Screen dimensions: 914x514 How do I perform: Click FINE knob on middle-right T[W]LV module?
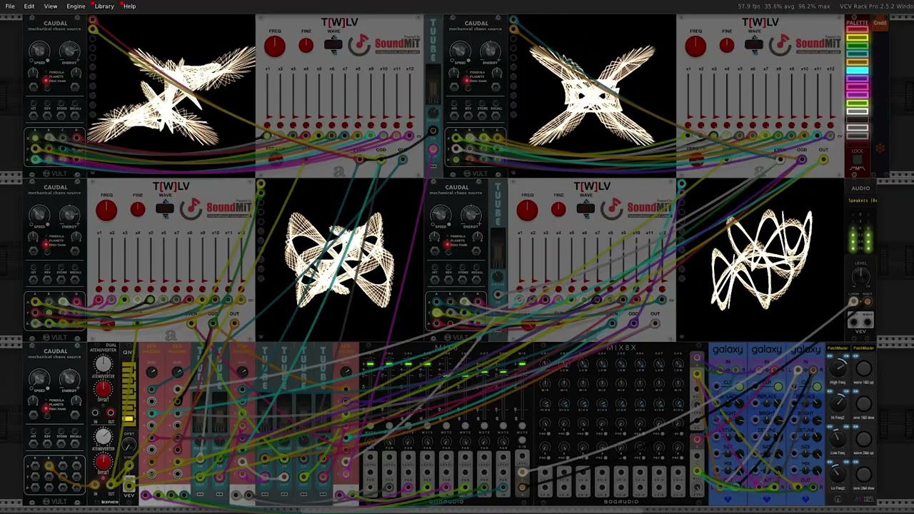[x=558, y=208]
